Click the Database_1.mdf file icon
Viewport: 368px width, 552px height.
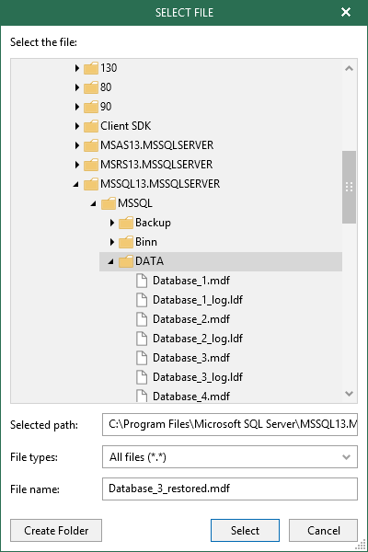coord(142,281)
